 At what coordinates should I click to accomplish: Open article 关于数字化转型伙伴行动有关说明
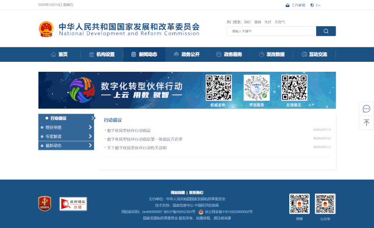tap(137, 148)
